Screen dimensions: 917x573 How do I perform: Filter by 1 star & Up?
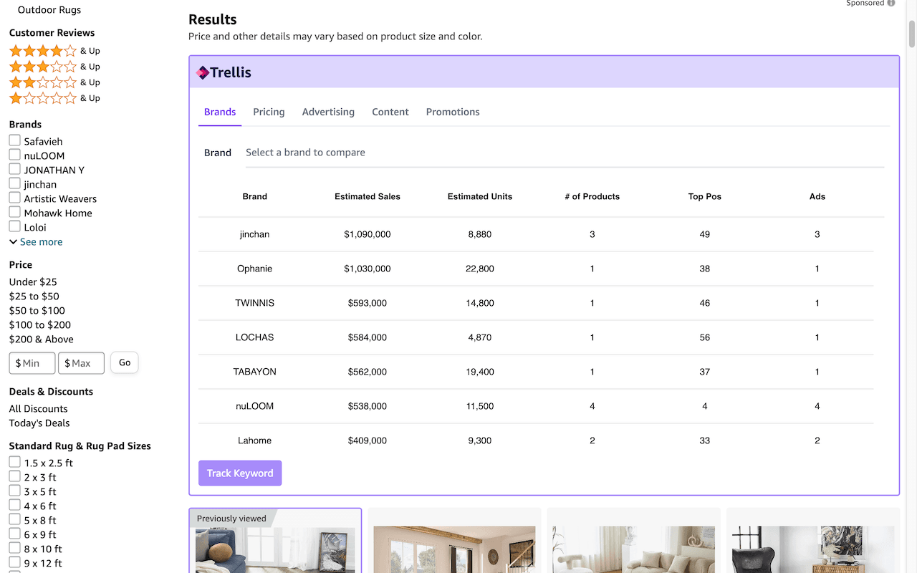point(54,98)
